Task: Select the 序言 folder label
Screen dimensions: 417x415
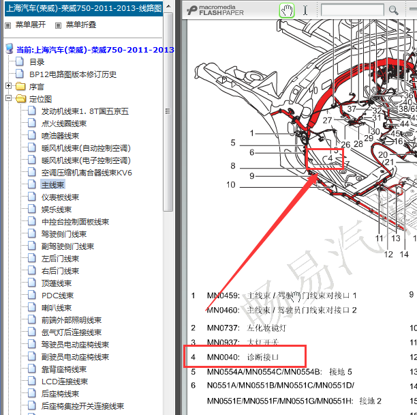Action: (x=36, y=87)
